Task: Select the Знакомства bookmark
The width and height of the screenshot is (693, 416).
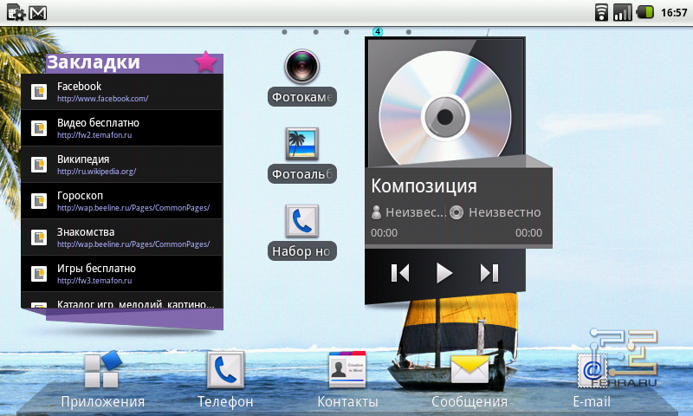Action: [121, 237]
